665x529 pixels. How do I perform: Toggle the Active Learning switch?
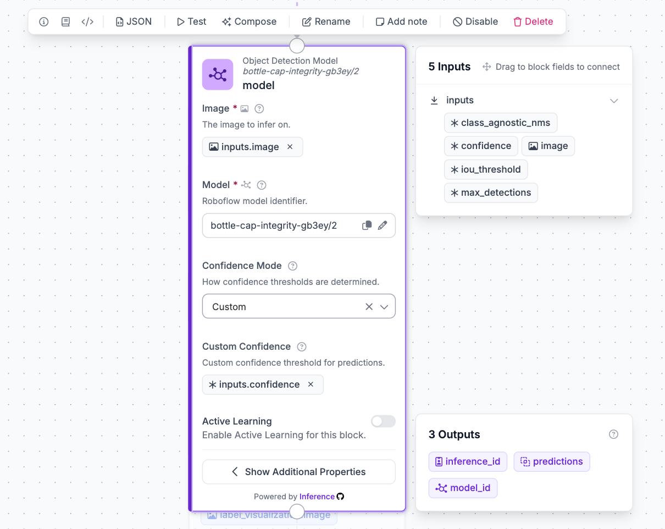383,421
